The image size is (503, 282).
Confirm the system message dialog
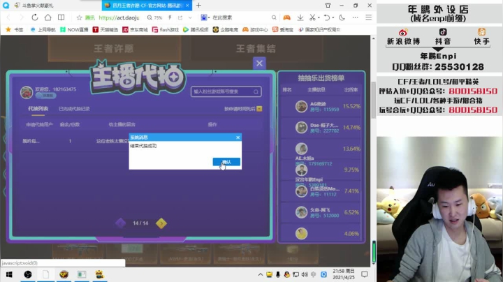226,162
